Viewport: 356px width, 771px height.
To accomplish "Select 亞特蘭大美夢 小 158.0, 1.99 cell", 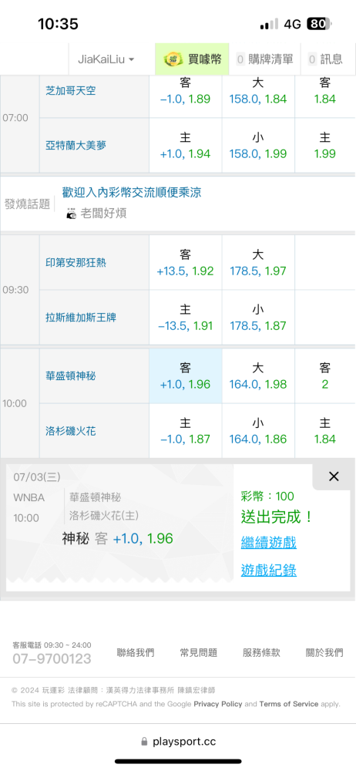I will (258, 146).
